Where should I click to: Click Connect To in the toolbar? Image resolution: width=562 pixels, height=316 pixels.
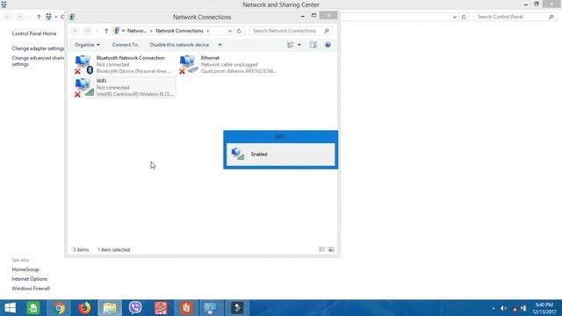tap(125, 45)
